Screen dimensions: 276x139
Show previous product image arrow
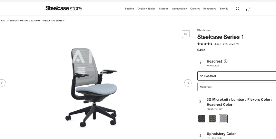2,83
